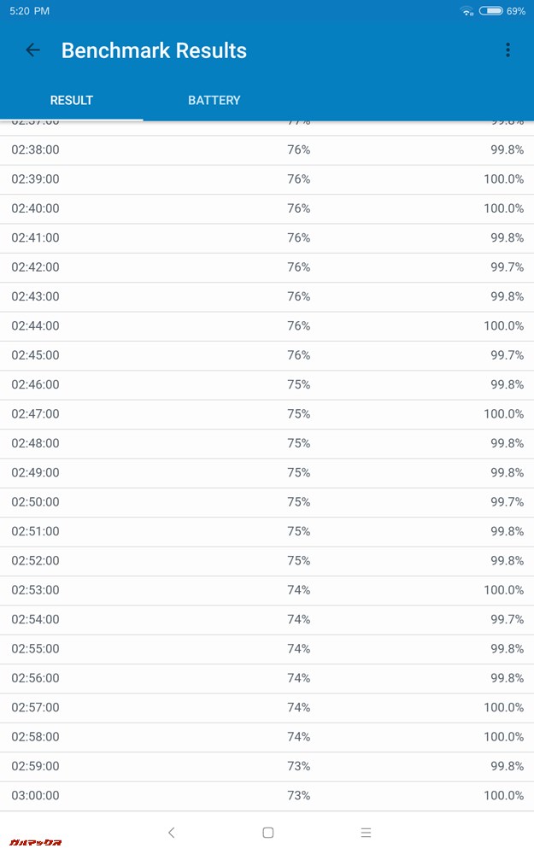
Task: Tap the back arrow icon
Action: (32, 50)
